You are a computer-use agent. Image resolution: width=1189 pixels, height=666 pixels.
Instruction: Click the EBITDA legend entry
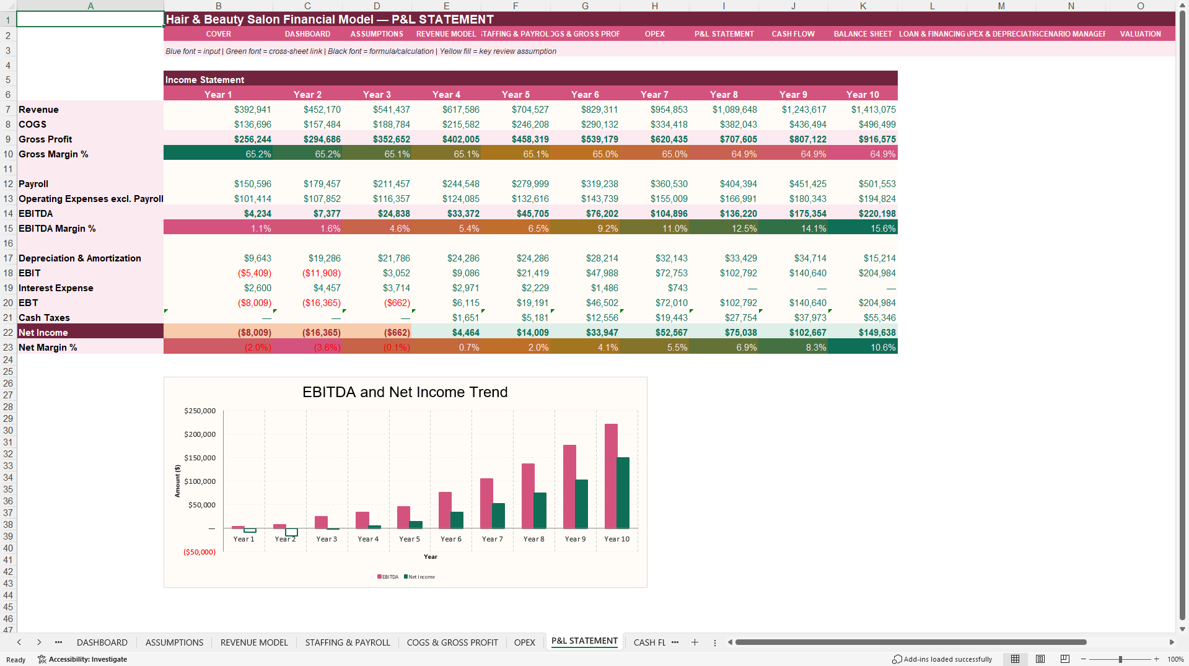(388, 577)
